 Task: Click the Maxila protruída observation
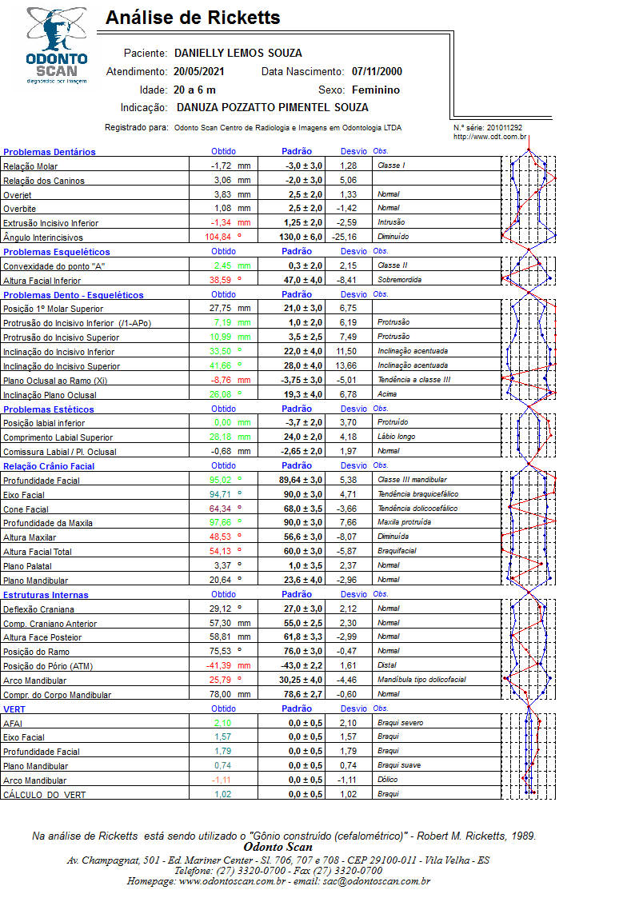tap(404, 522)
